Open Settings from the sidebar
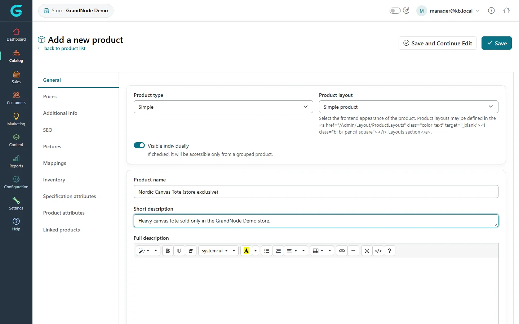The width and height of the screenshot is (519, 324). (x=16, y=204)
